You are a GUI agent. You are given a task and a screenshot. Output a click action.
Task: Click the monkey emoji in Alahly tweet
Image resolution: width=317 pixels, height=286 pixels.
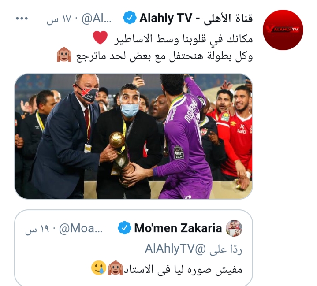point(64,54)
